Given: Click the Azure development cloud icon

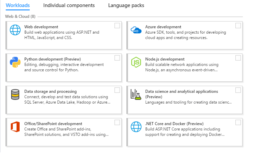Looking at the screenshot, I should pyautogui.click(x=136, y=30).
